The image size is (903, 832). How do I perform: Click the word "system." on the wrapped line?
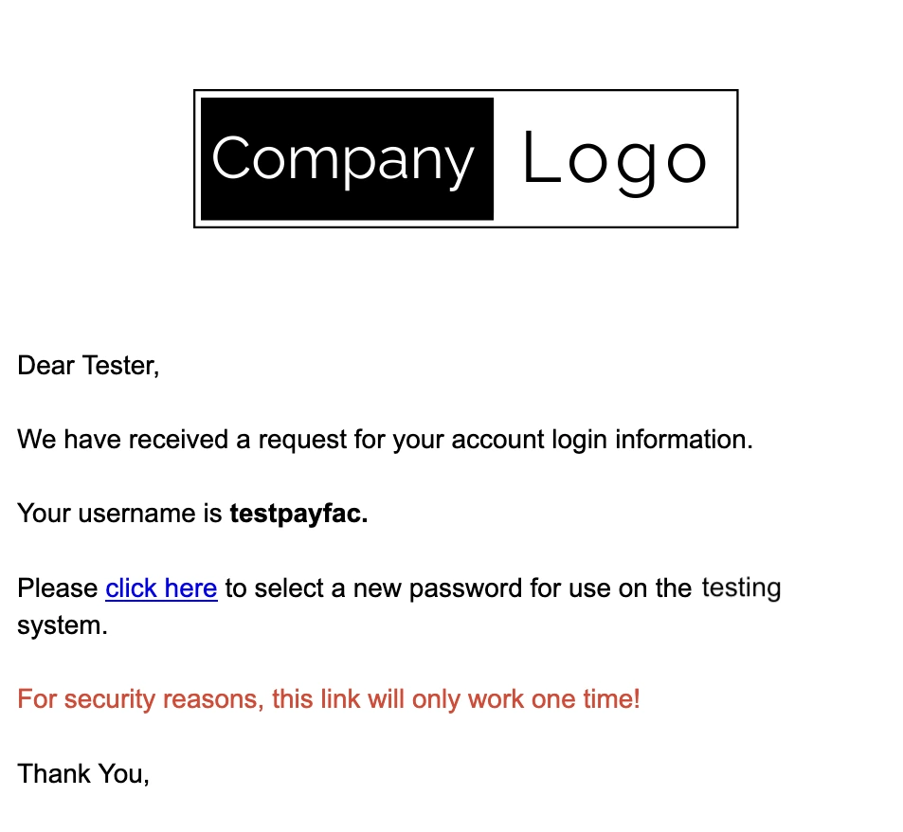[63, 626]
